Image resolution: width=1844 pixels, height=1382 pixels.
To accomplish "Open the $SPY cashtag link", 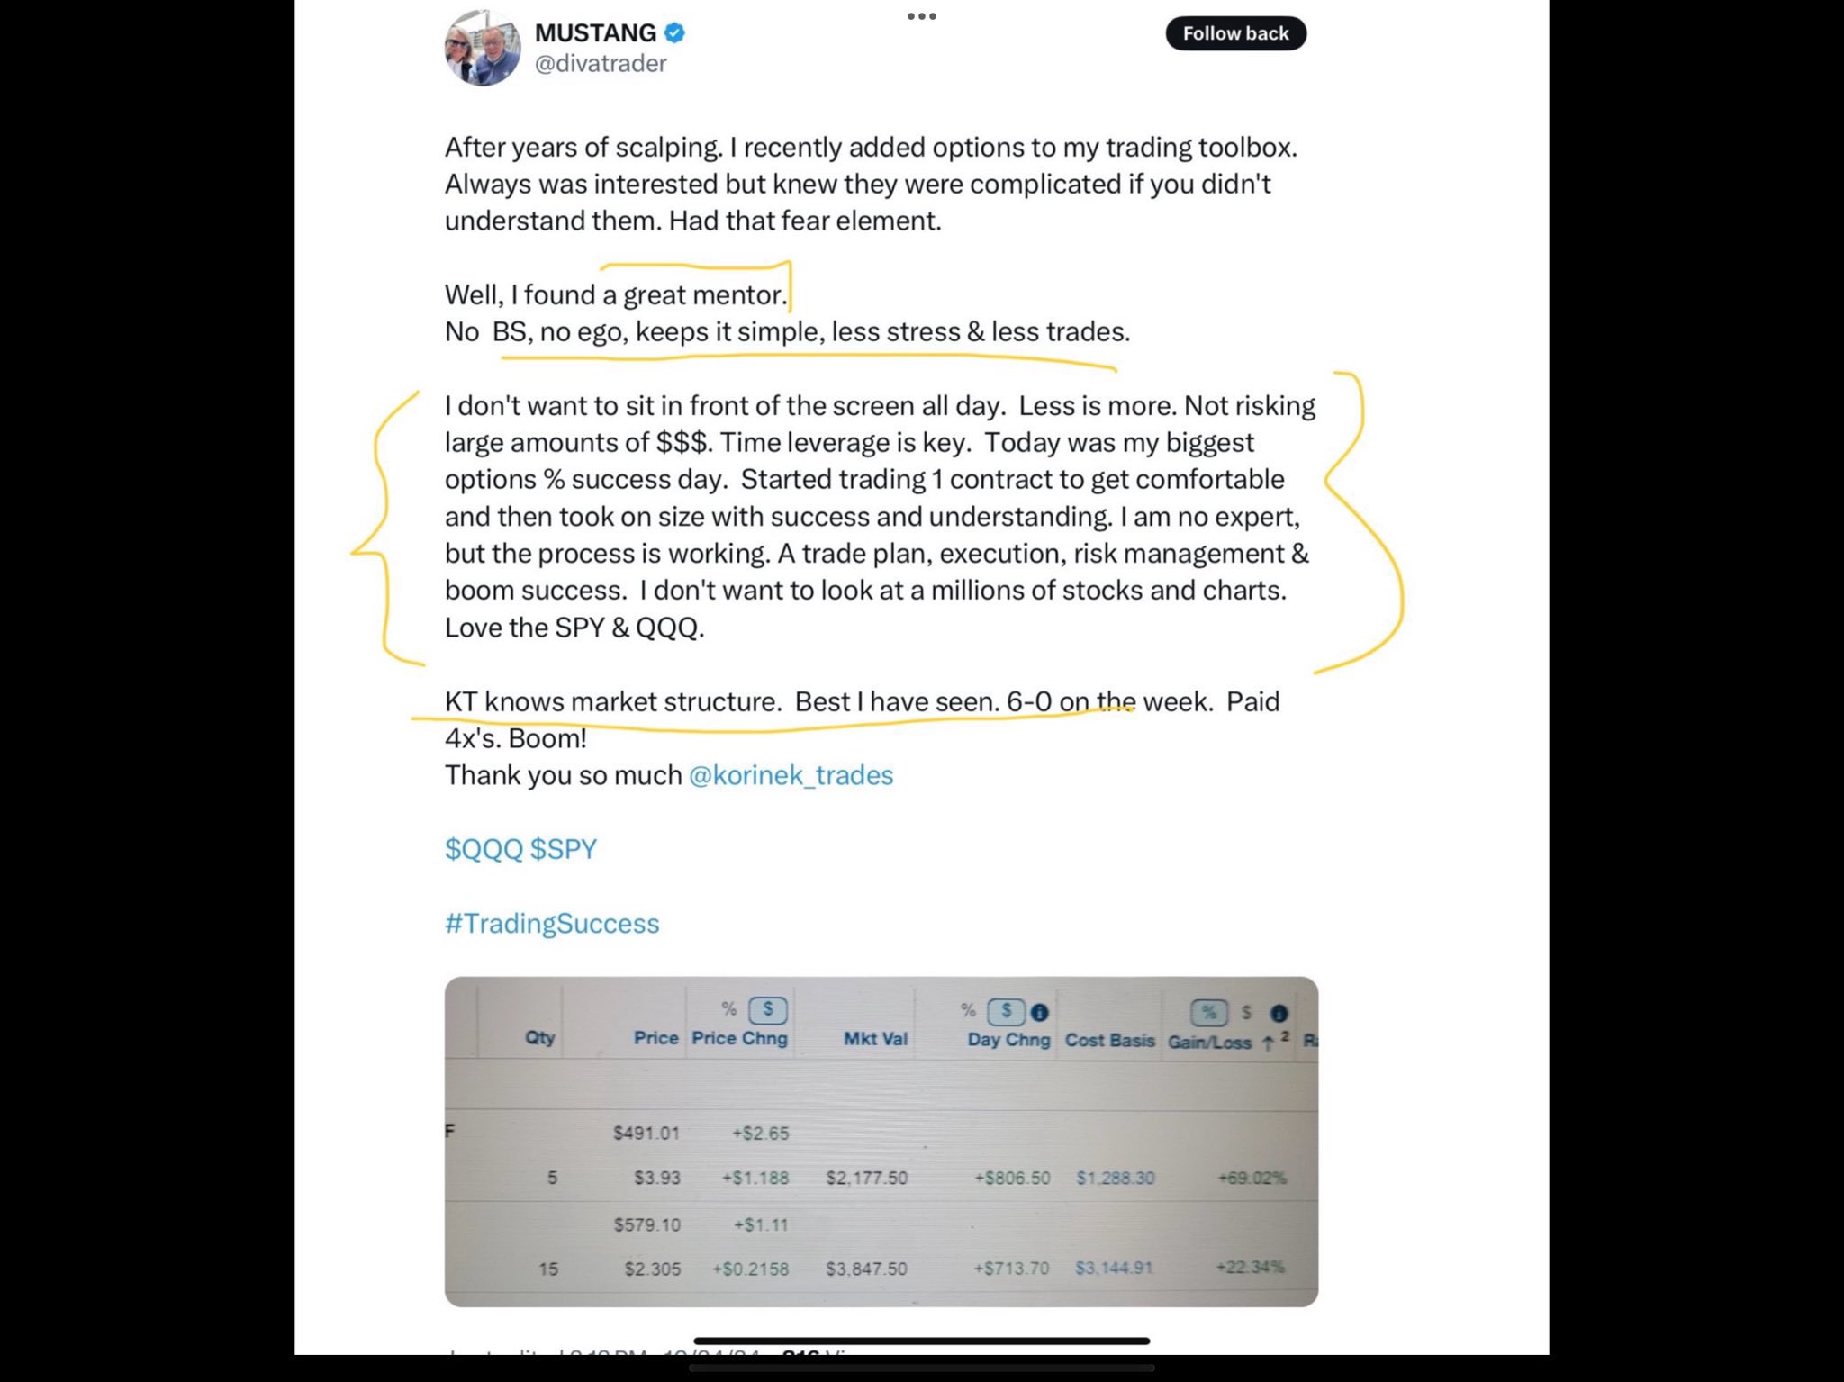I will [x=564, y=849].
